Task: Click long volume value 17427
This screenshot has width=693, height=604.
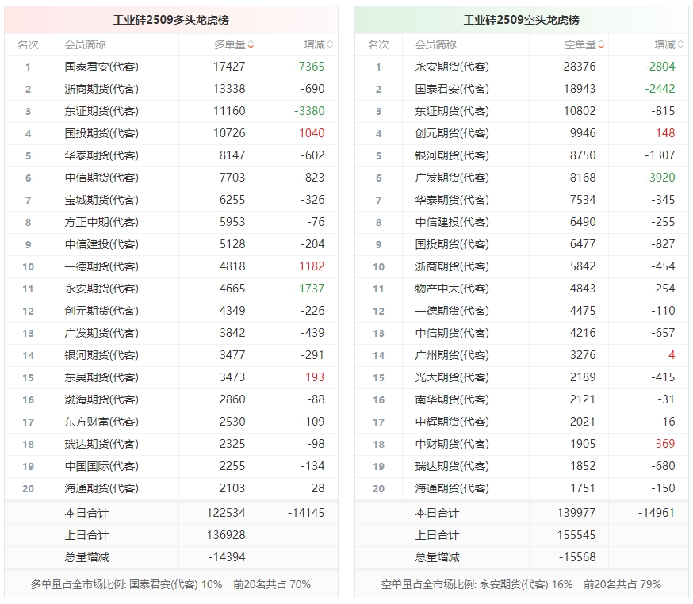Action: point(229,67)
